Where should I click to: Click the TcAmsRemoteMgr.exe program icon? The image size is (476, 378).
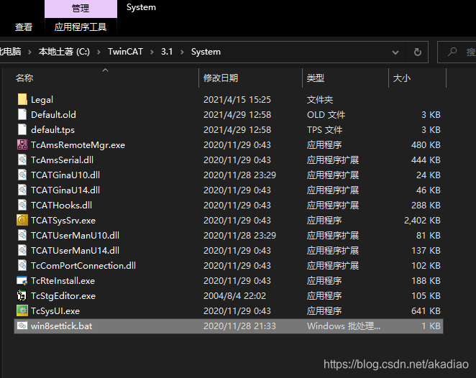click(x=22, y=144)
